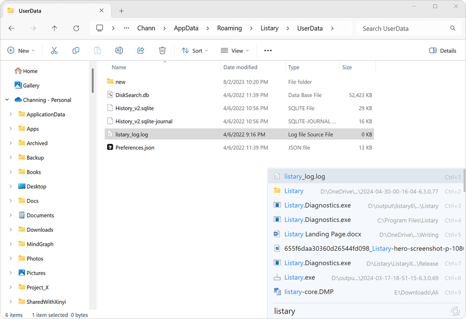
Task: Click Word icon beside Listary Landing Page.docx
Action: pos(277,234)
